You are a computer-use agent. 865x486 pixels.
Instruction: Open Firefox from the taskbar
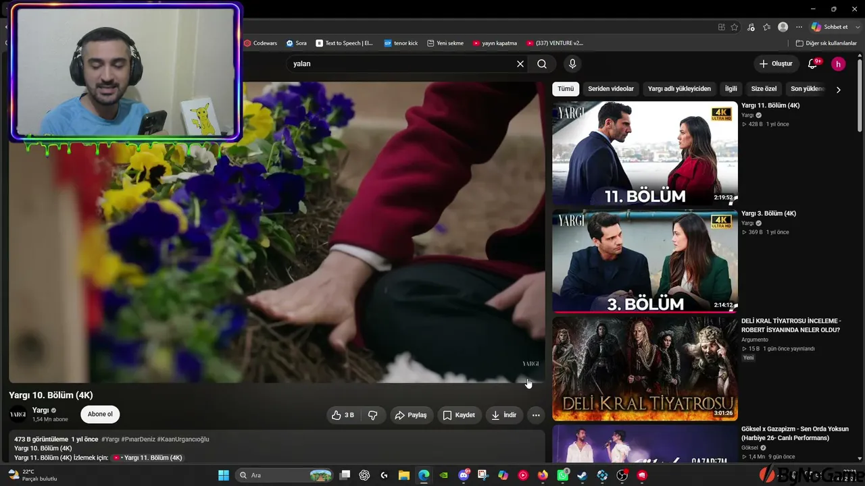tap(543, 475)
